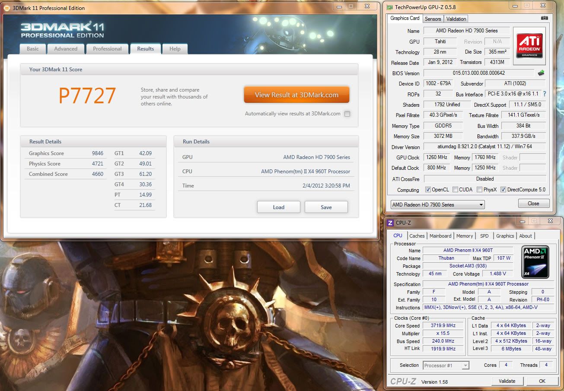
Task: Toggle the OpenCL checkbox in GPU-Z
Action: tap(428, 190)
